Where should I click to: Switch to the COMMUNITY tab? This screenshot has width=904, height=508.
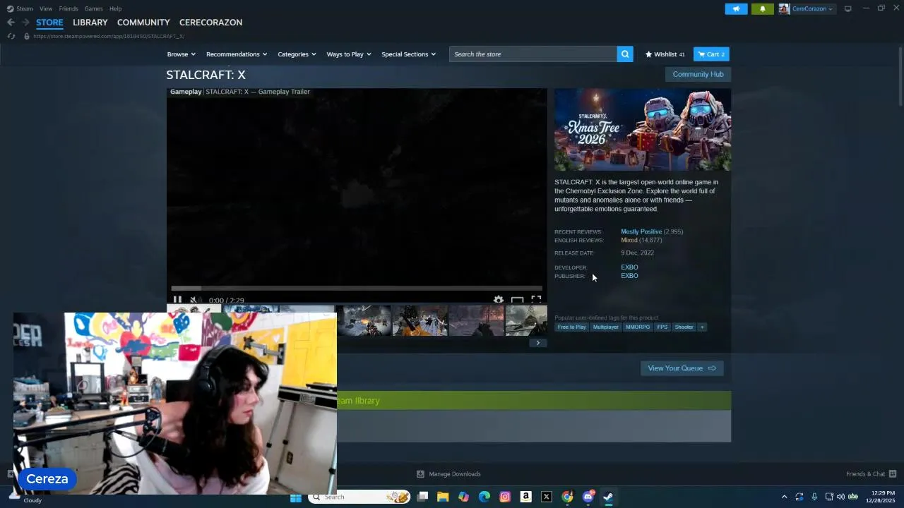click(x=143, y=23)
